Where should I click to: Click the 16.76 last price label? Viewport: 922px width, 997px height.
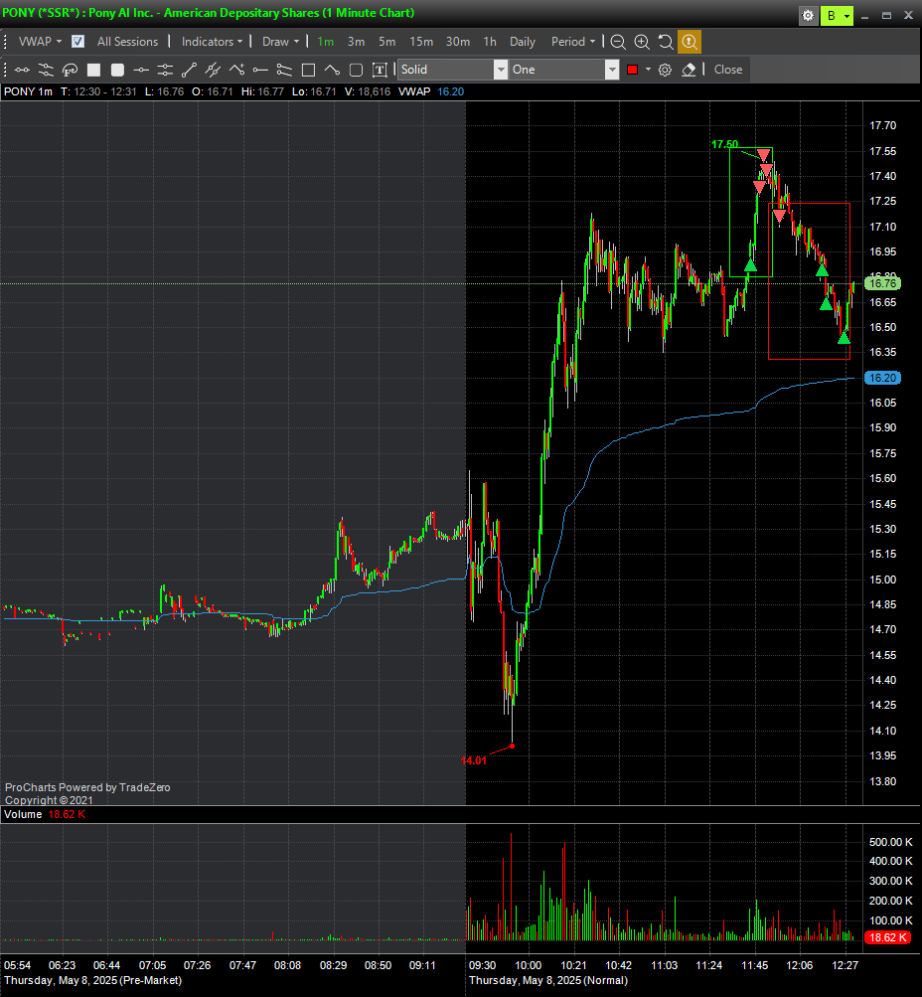click(x=882, y=283)
